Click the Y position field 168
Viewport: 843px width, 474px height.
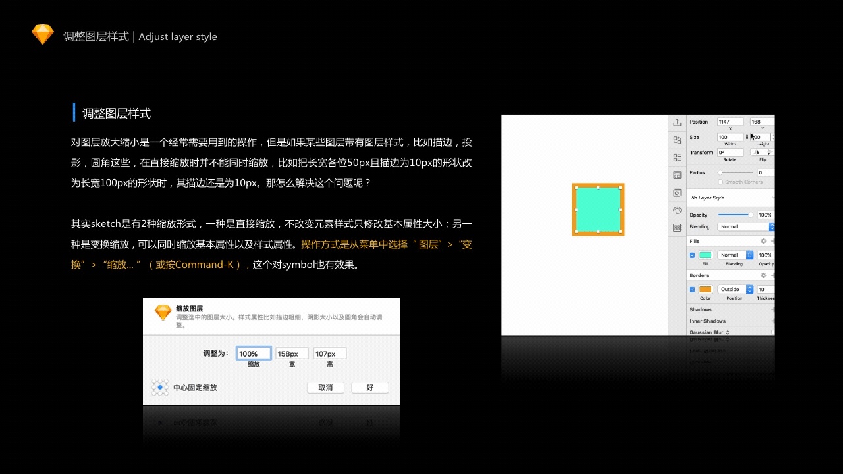click(x=762, y=121)
